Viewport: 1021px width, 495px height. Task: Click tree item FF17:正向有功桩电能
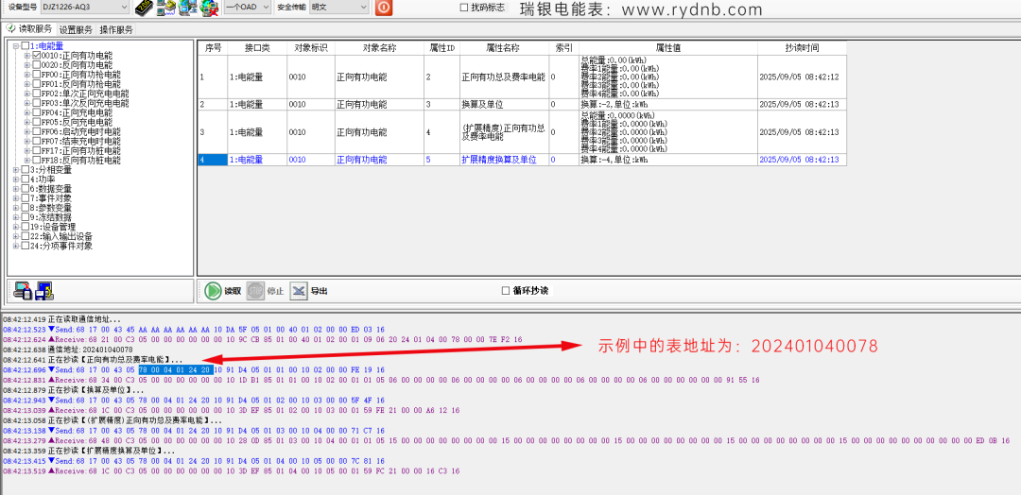[x=80, y=151]
